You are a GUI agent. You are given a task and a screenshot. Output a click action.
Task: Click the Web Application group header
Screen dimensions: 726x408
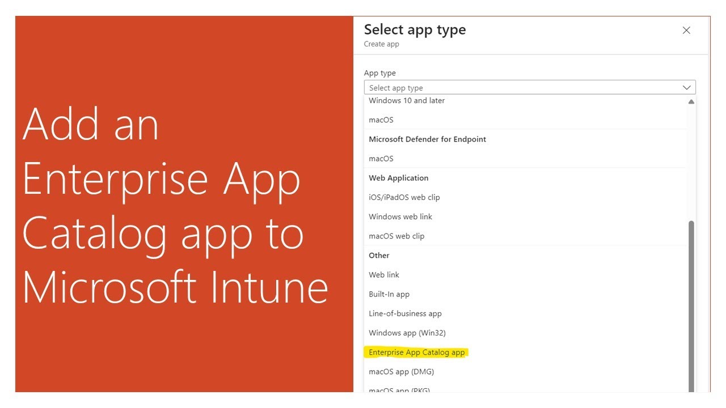click(x=399, y=178)
